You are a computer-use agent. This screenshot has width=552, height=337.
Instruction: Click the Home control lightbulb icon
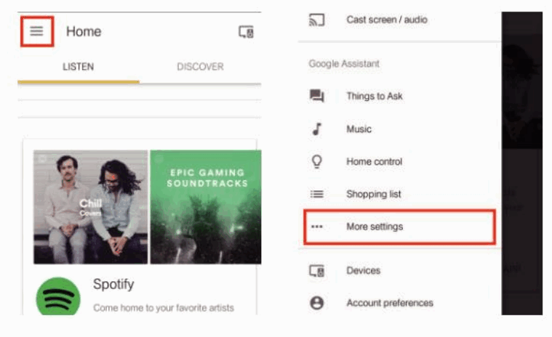[316, 162]
